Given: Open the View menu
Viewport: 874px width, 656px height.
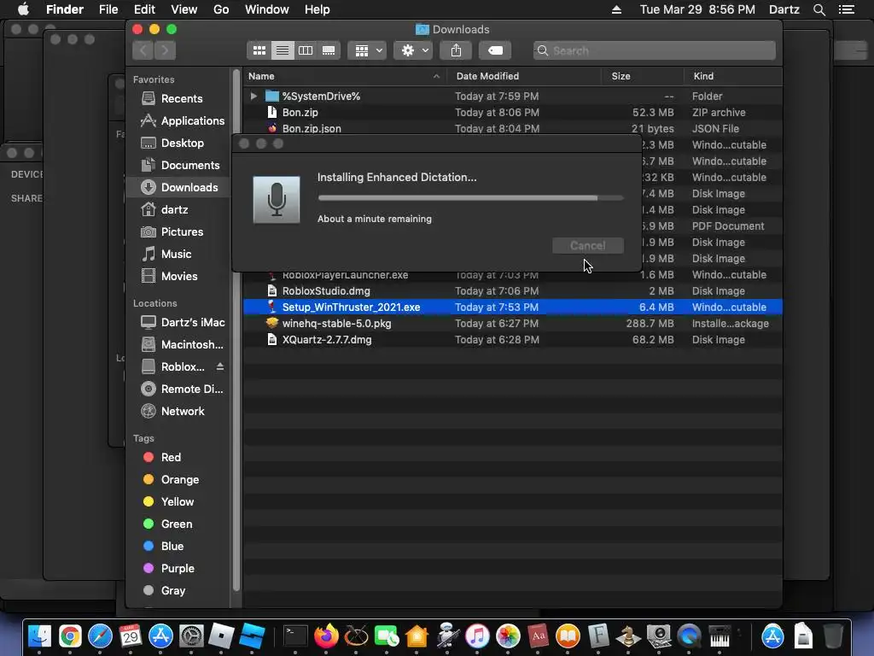Looking at the screenshot, I should coord(184,9).
